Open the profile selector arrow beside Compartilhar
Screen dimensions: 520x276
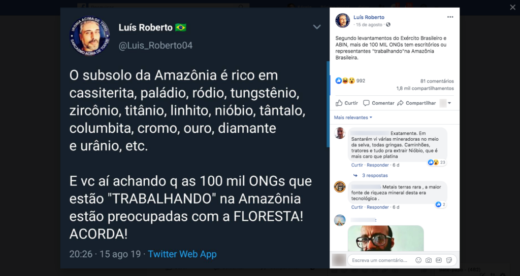click(x=449, y=103)
